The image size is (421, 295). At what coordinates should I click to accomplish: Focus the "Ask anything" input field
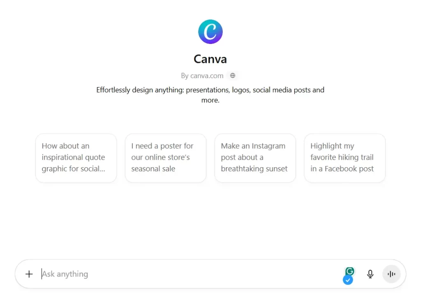pyautogui.click(x=185, y=274)
